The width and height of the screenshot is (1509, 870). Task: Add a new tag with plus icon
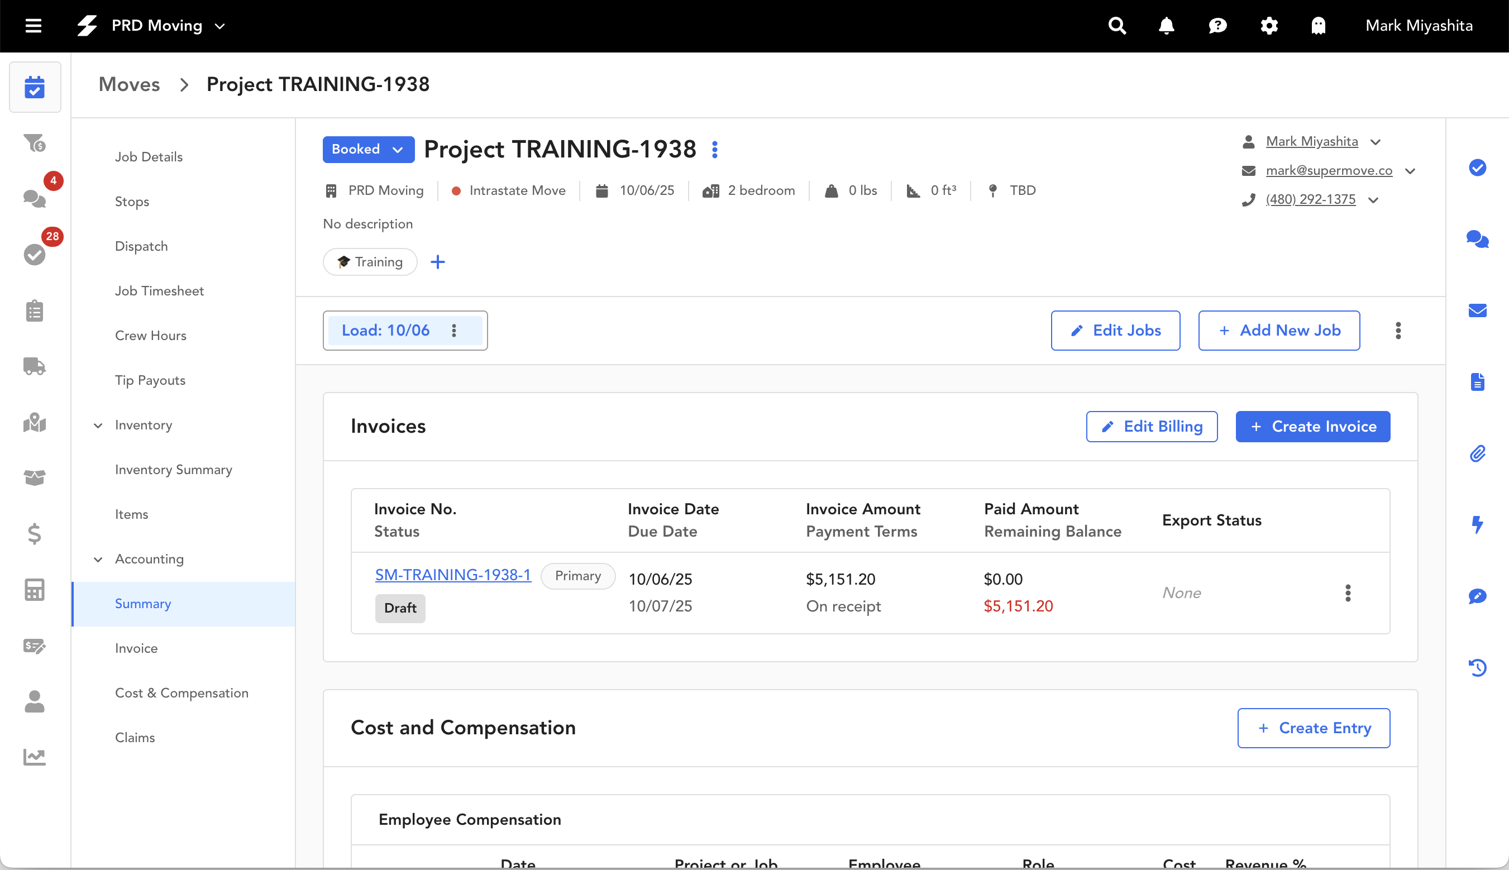437,262
